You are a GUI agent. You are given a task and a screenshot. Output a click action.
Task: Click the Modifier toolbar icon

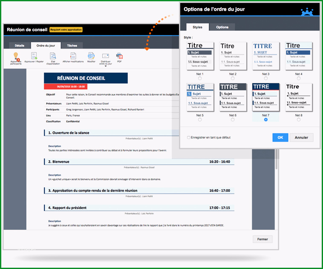coord(91,56)
